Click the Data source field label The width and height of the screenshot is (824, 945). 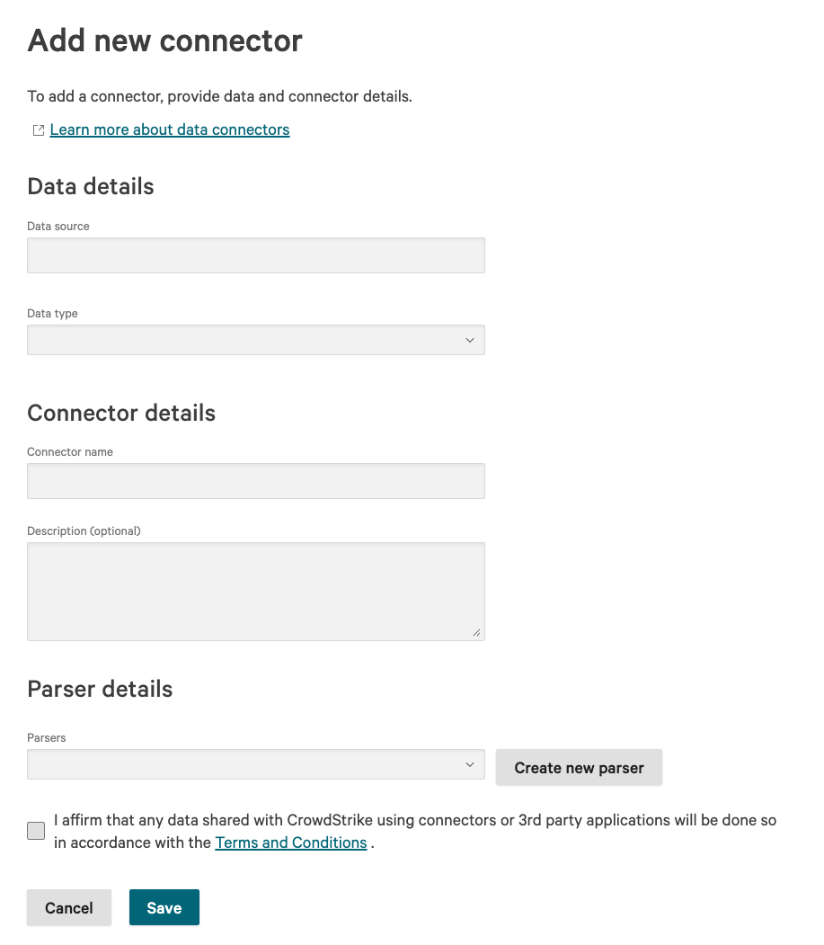coord(58,227)
